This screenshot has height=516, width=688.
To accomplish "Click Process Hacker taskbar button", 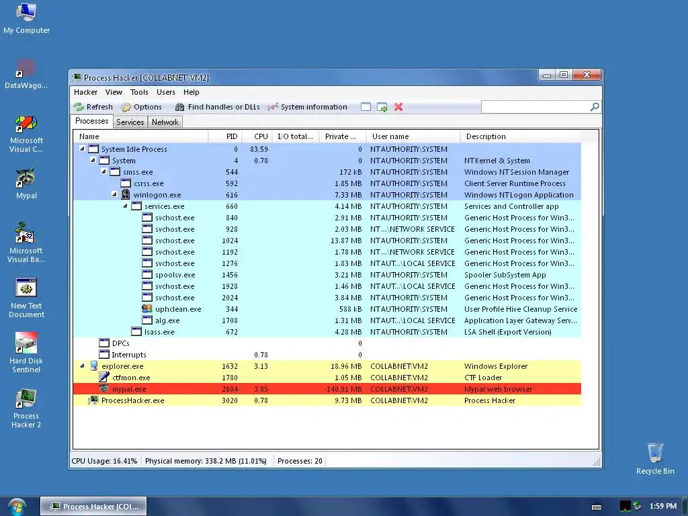I will (x=93, y=507).
